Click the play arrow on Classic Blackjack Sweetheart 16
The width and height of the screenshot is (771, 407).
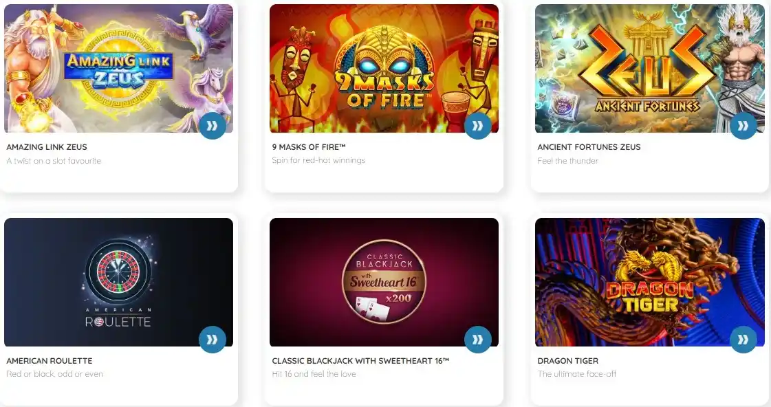(478, 340)
